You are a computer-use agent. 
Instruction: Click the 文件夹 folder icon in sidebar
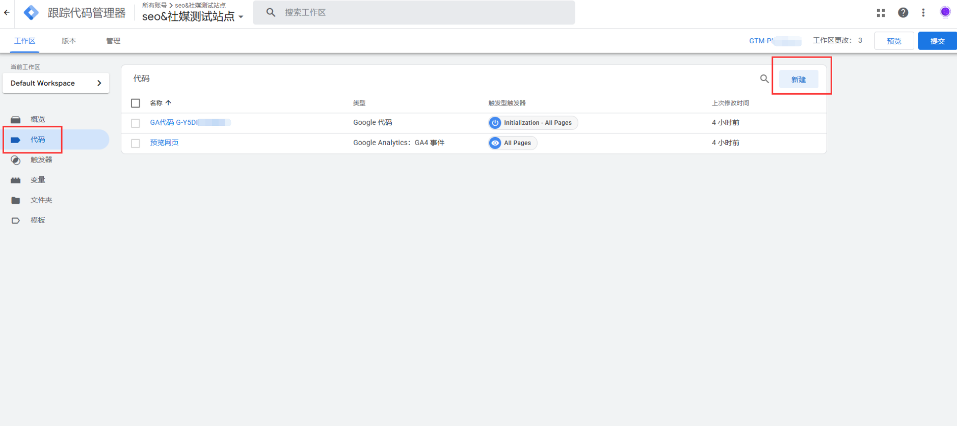16,200
